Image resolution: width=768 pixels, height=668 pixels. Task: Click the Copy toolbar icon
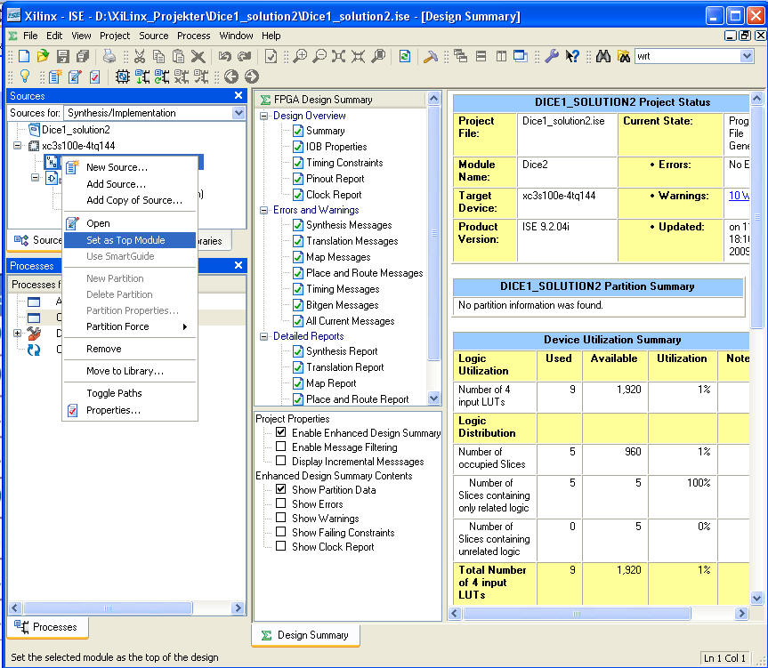pyautogui.click(x=158, y=56)
